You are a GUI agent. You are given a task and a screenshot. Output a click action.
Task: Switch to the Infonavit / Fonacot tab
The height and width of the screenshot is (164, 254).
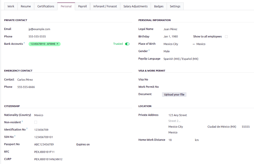click(105, 6)
